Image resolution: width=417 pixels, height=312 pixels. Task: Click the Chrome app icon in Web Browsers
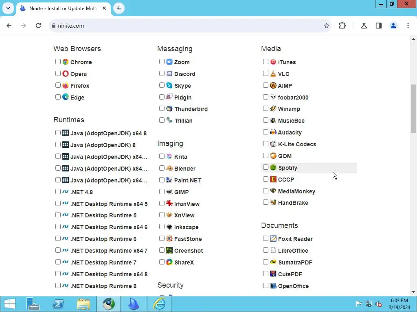click(66, 62)
